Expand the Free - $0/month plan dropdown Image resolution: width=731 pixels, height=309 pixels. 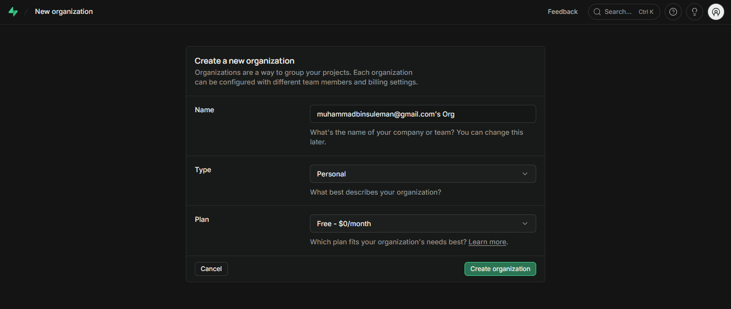point(423,223)
